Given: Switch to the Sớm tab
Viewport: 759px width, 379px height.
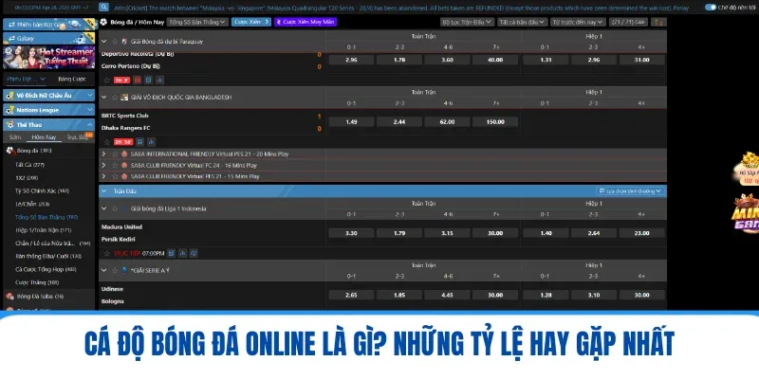Looking at the screenshot, I should [14, 137].
